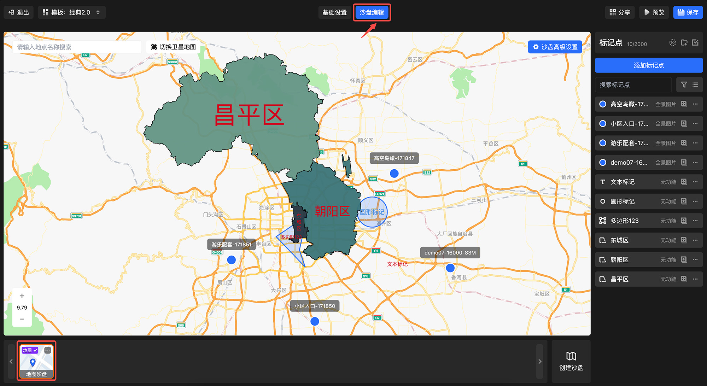
Task: Click the 分享 share icon button
Action: (x=620, y=12)
